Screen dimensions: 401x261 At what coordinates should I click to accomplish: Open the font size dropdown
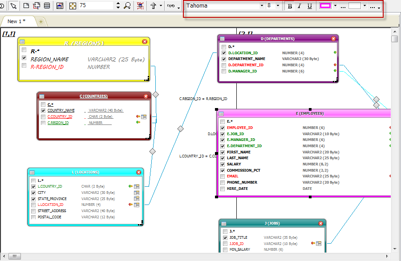coord(278,6)
